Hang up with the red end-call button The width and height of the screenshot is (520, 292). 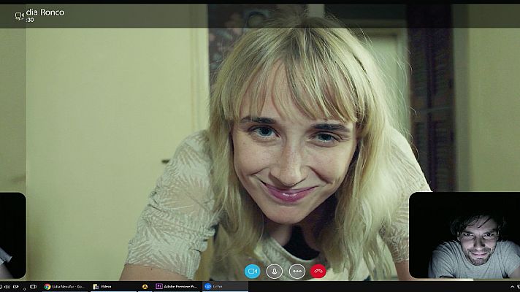[x=318, y=271]
